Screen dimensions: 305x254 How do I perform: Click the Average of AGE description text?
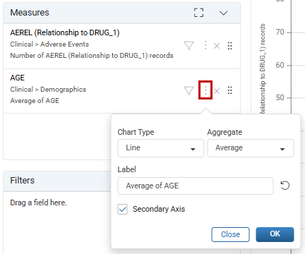coord(35,101)
